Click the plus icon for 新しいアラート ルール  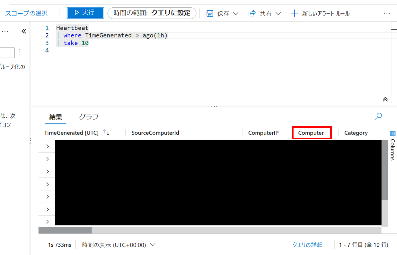point(294,13)
